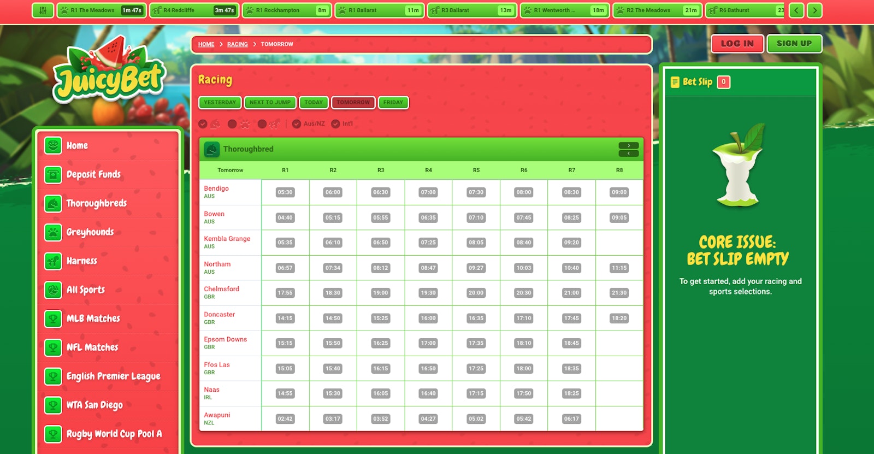874x454 pixels.
Task: Click the Thoroughbred table right chevron
Action: 629,145
